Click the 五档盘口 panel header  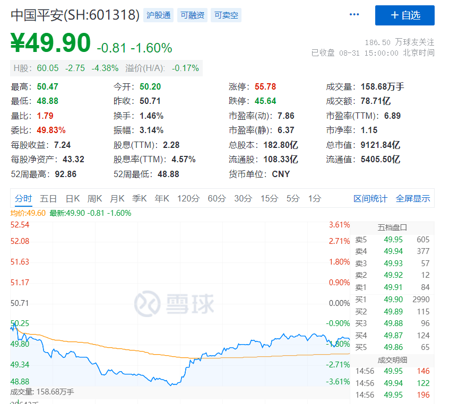click(x=392, y=227)
